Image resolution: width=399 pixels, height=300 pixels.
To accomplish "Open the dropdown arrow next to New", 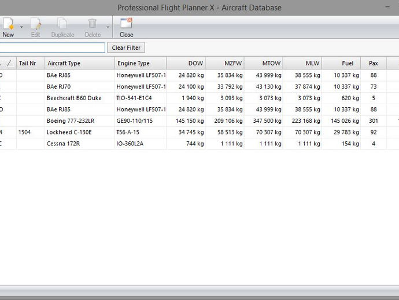I will pyautogui.click(x=21, y=27).
